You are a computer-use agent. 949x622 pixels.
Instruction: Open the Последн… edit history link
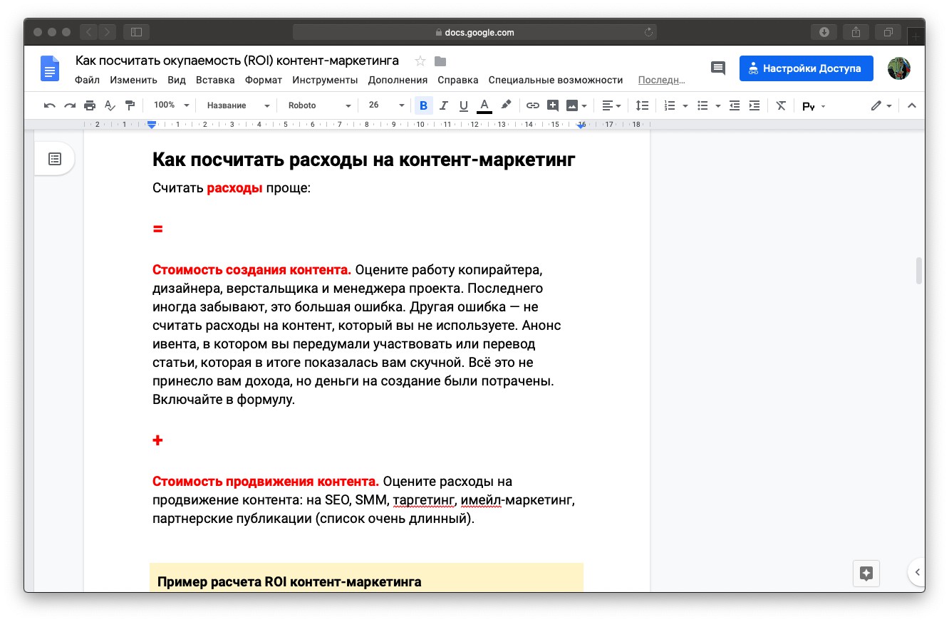pyautogui.click(x=661, y=80)
